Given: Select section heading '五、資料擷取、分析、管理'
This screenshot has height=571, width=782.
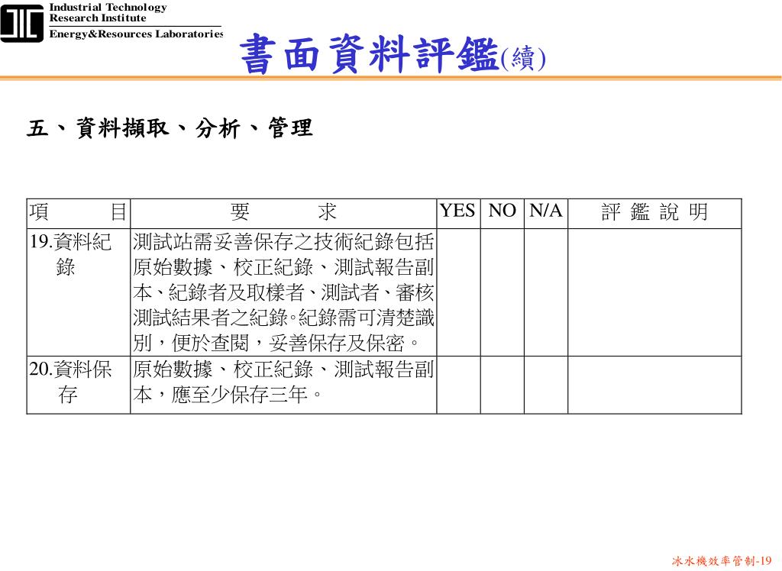Looking at the screenshot, I should tap(170, 128).
